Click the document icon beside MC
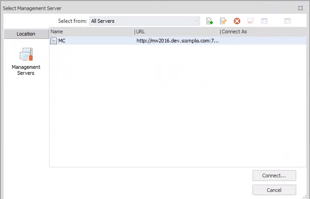Viewport: 310px width, 199px height. tap(54, 41)
